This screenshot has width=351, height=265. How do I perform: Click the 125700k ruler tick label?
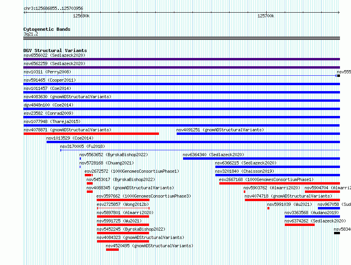(x=266, y=16)
